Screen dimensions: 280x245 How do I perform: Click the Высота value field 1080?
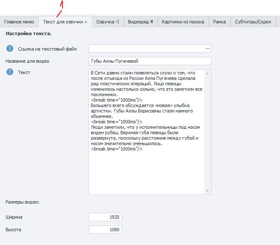pyautogui.click(x=105, y=230)
